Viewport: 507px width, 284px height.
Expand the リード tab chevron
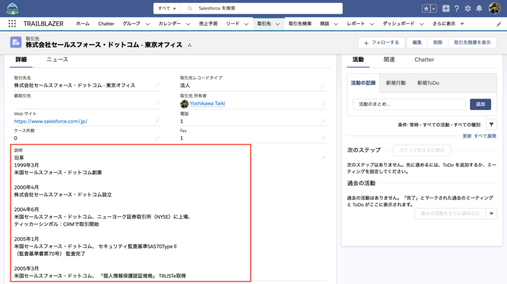[246, 24]
